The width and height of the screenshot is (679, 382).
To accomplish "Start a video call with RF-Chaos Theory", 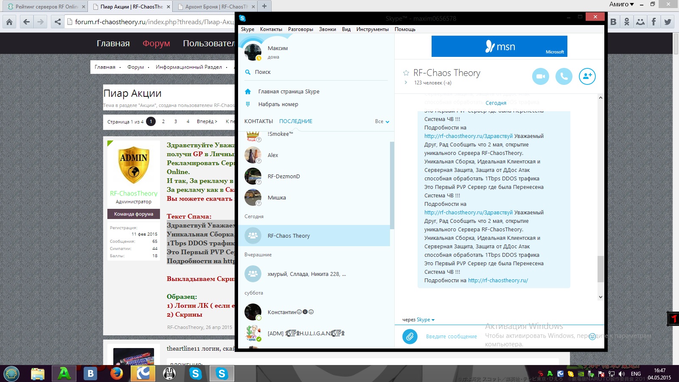I will [541, 76].
